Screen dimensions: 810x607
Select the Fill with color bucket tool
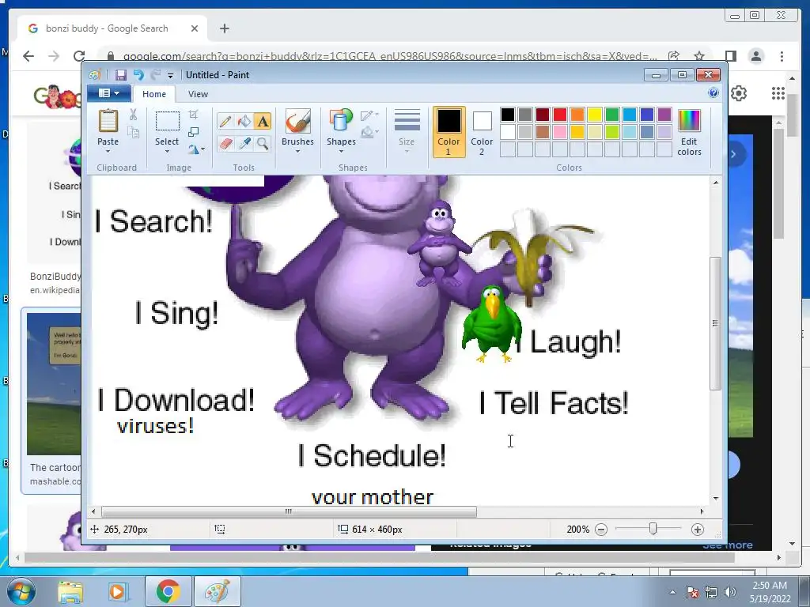(x=244, y=121)
